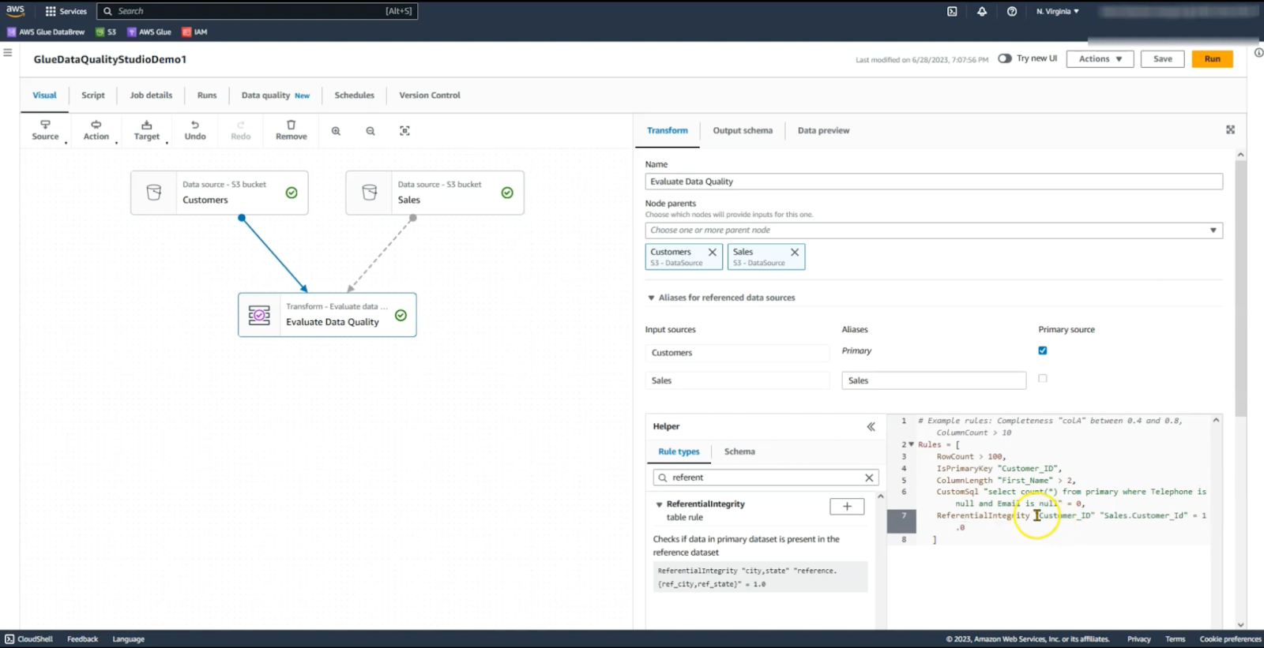Zoom in on the canvas

(x=336, y=131)
